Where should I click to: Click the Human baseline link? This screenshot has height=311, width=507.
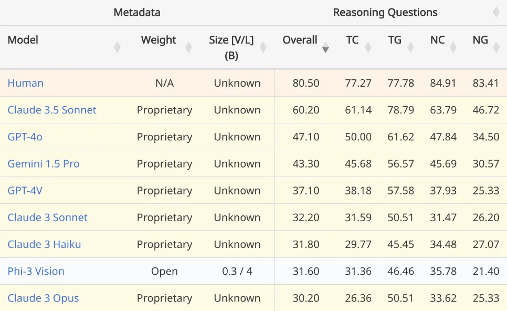25,83
